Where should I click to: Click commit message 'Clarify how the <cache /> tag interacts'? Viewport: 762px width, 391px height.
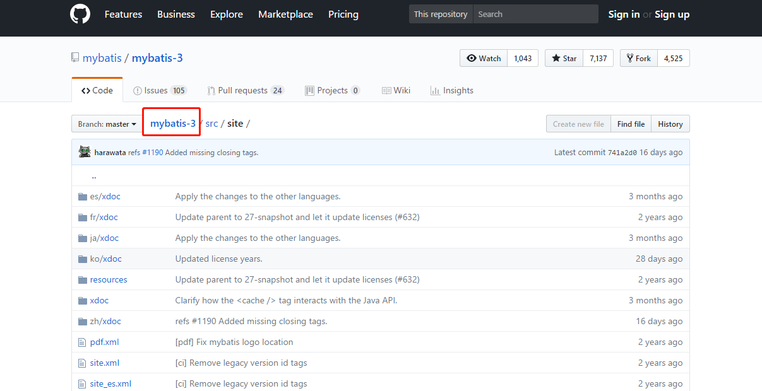pos(286,301)
